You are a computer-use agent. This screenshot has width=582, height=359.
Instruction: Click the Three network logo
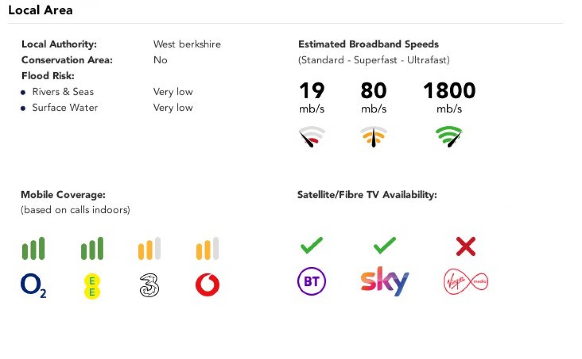click(x=149, y=285)
